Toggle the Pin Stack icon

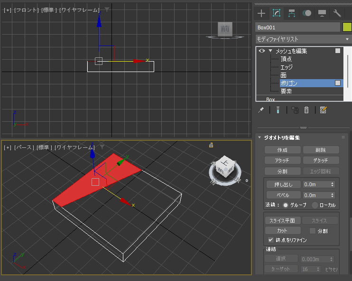click(x=261, y=110)
